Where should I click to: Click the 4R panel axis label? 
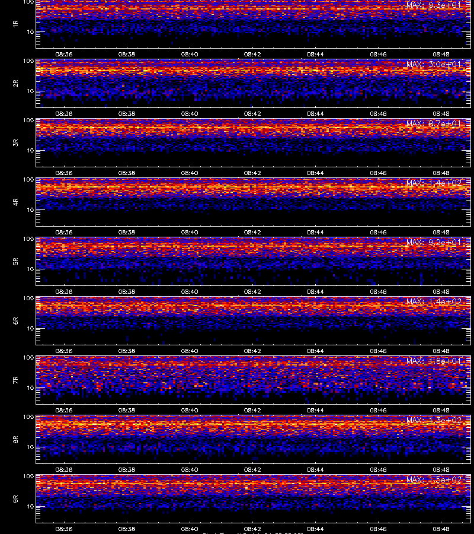click(15, 202)
